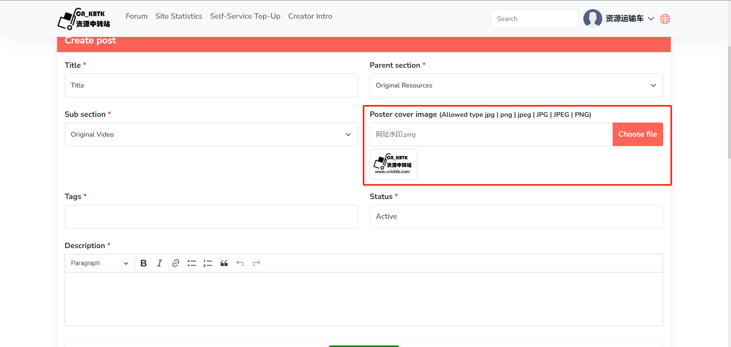Open the Paragraph style dropdown

pyautogui.click(x=99, y=263)
